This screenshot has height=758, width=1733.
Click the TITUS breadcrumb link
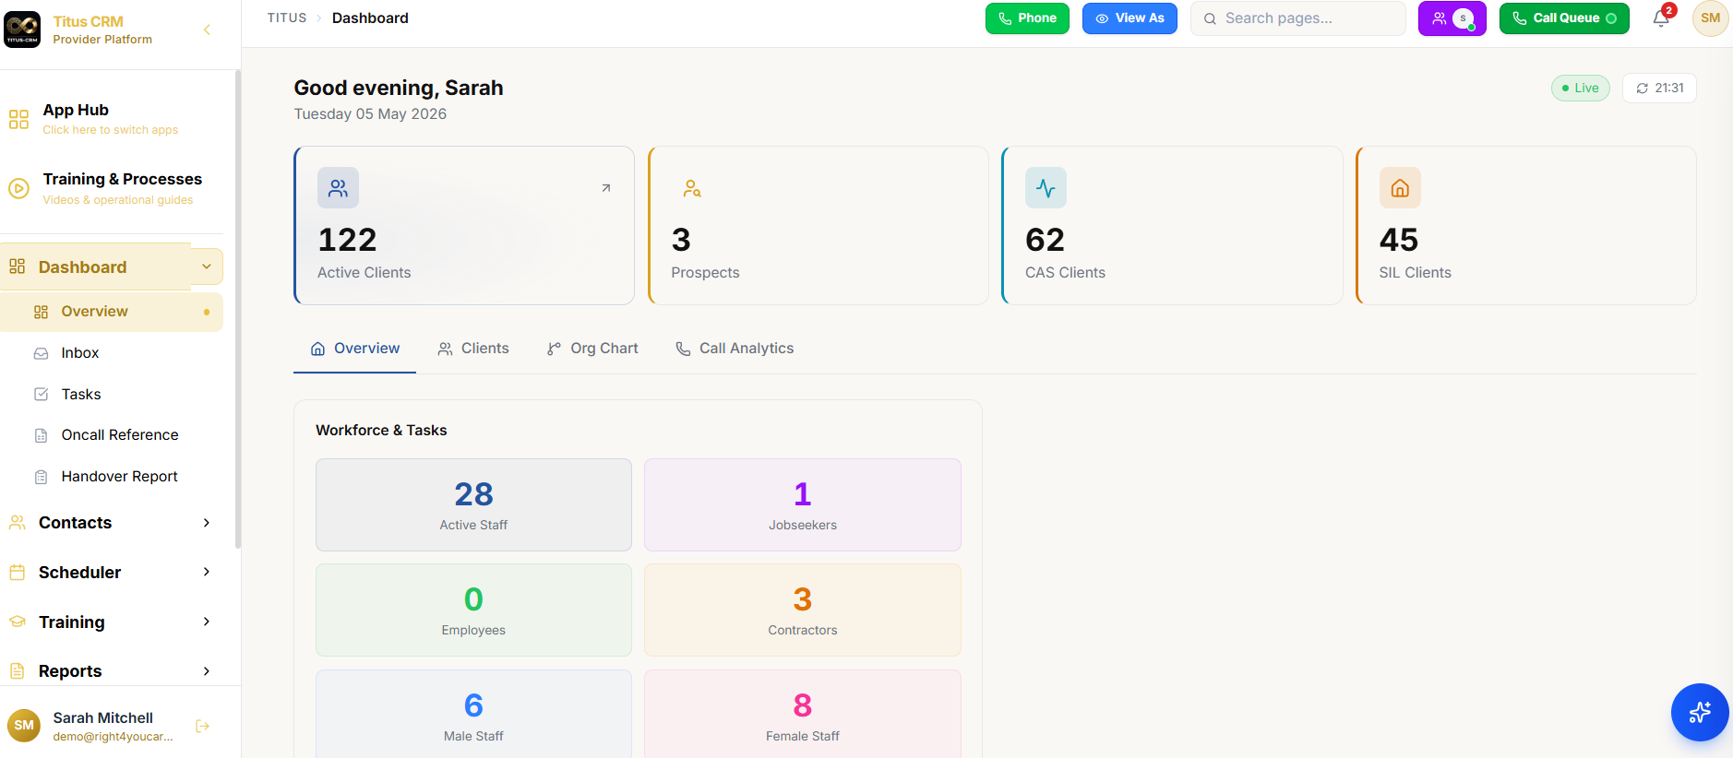(x=287, y=18)
